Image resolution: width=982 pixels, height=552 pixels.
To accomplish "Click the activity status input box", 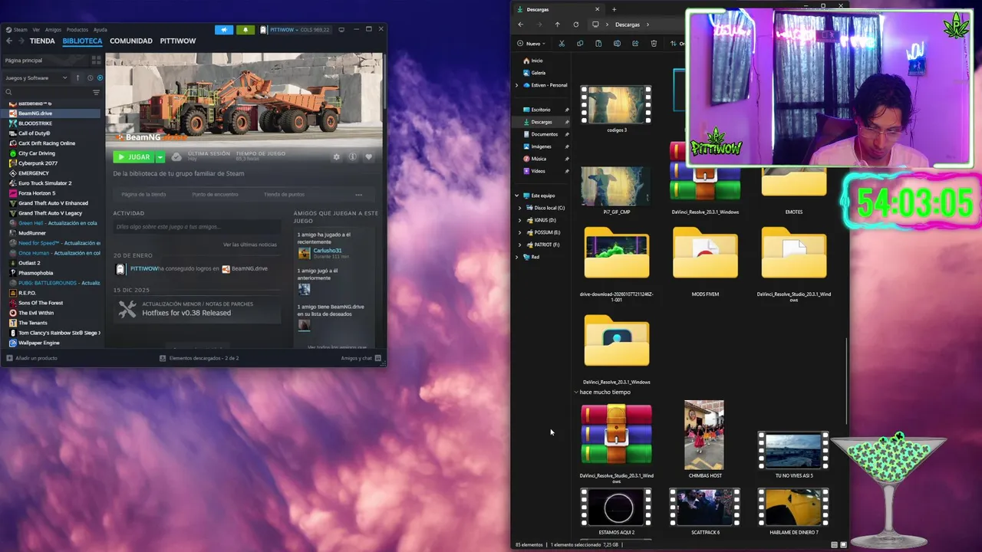I will click(x=197, y=227).
